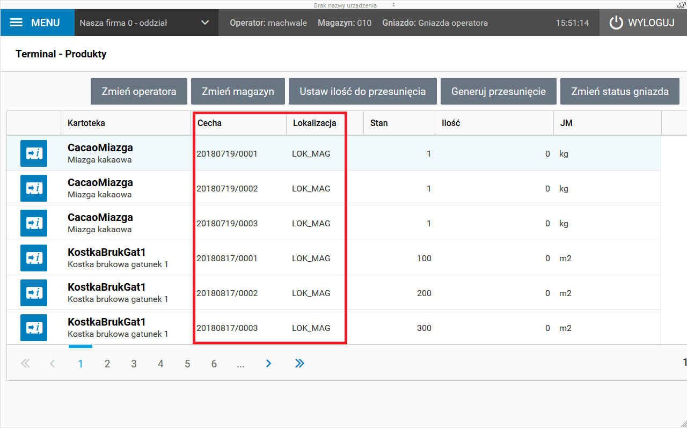This screenshot has height=428, width=687.
Task: Click the pagination ellipsis for more pages
Action: pos(240,364)
